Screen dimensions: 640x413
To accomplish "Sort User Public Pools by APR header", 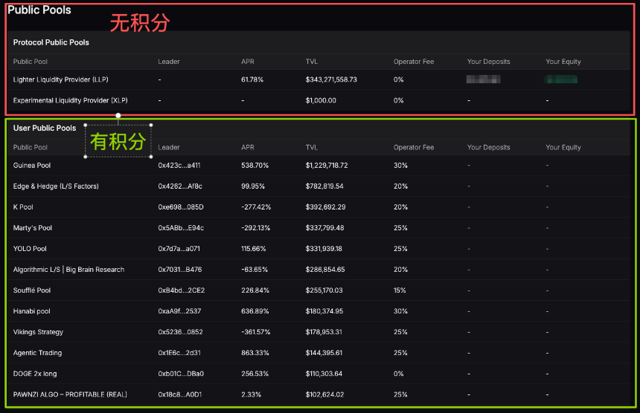I will point(248,148).
